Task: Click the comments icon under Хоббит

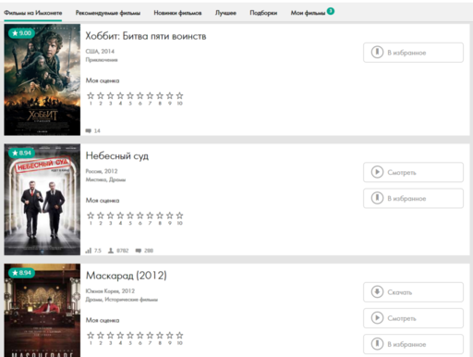Action: (x=89, y=131)
